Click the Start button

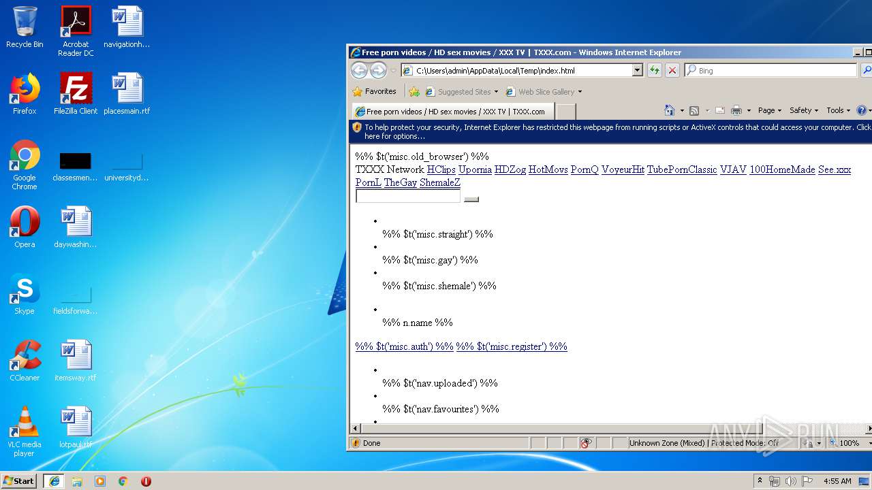click(19, 481)
